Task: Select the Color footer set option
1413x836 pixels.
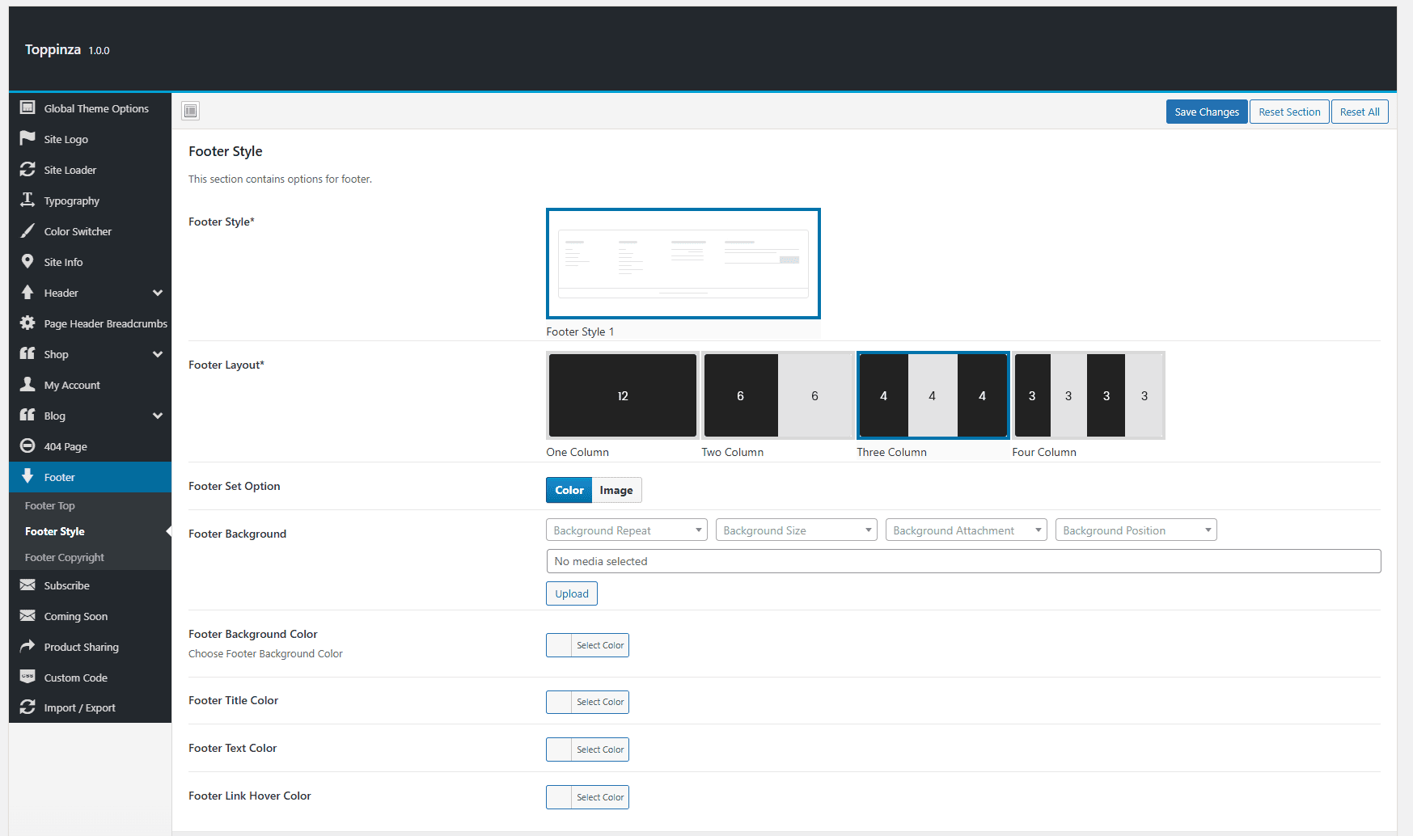Action: [x=569, y=490]
